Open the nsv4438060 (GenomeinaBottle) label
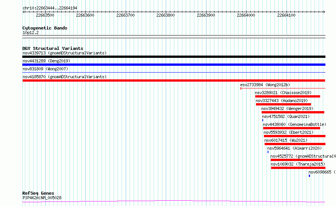Screen dimensions: 336x206 click(294, 124)
